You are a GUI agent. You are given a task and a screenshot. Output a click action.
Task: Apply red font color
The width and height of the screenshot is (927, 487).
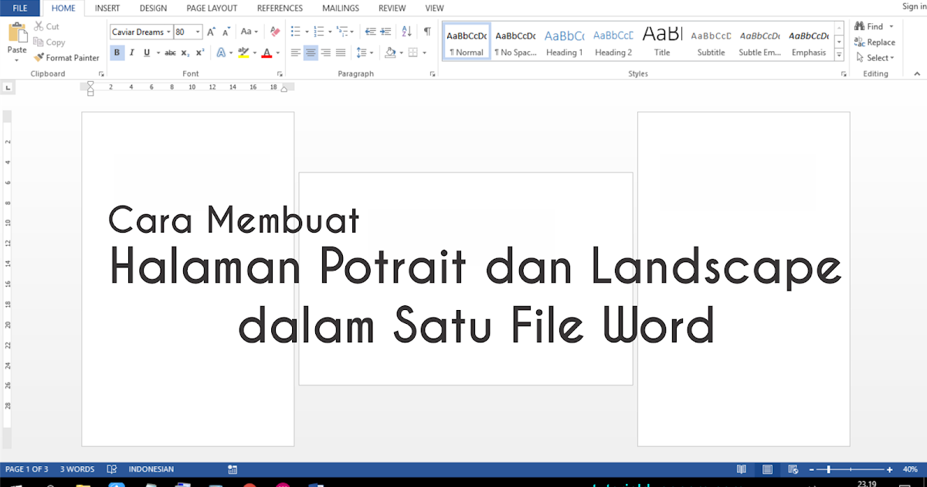coord(267,53)
